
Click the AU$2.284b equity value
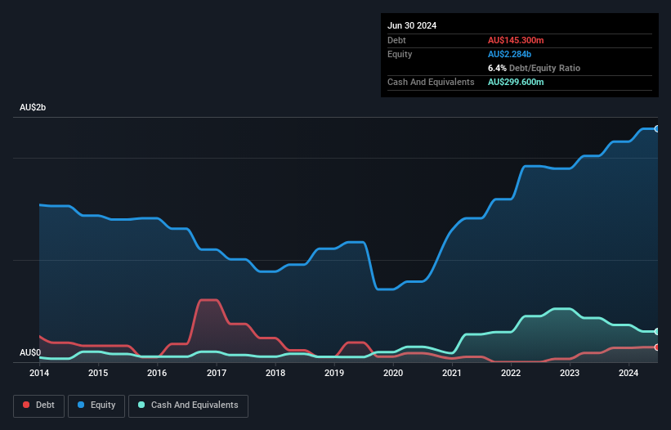509,54
